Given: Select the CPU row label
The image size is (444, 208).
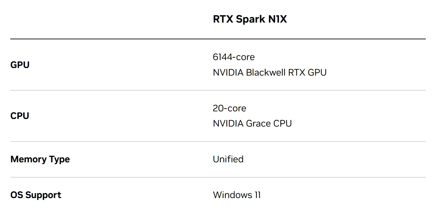Looking at the screenshot, I should (x=20, y=116).
